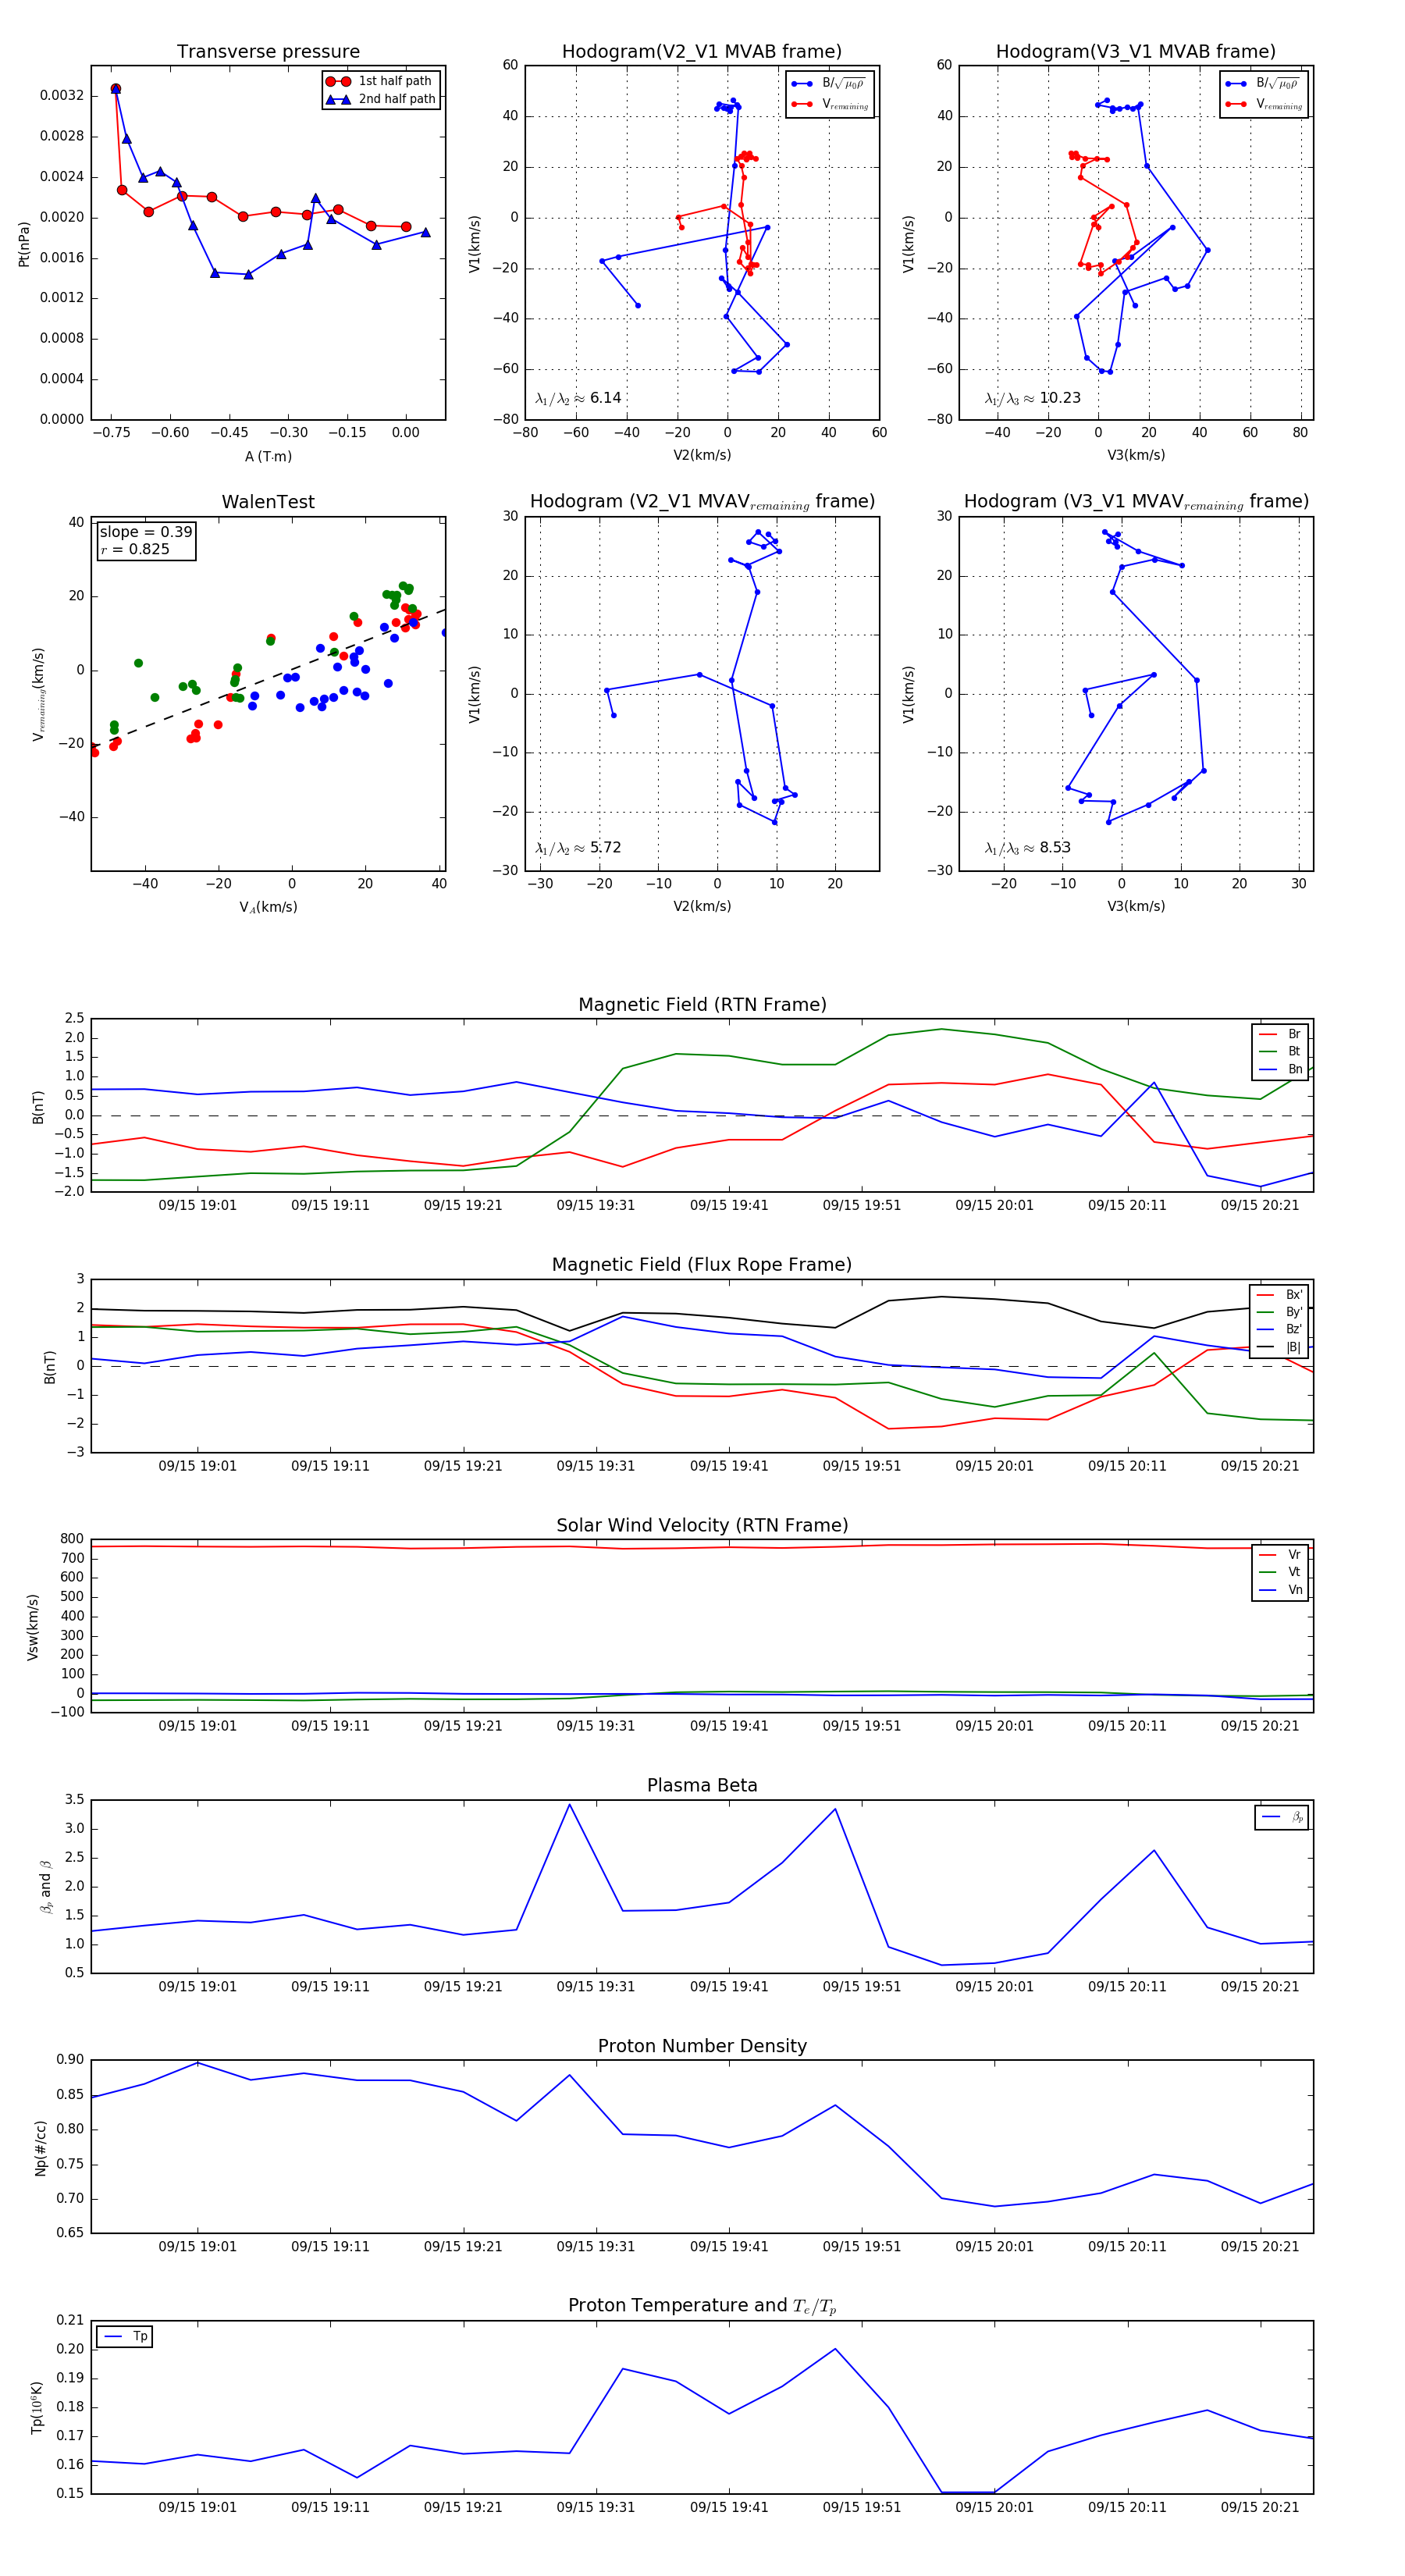
Task: Select 'Bt' legend entry in RTN plot
Action: click(x=1281, y=1052)
